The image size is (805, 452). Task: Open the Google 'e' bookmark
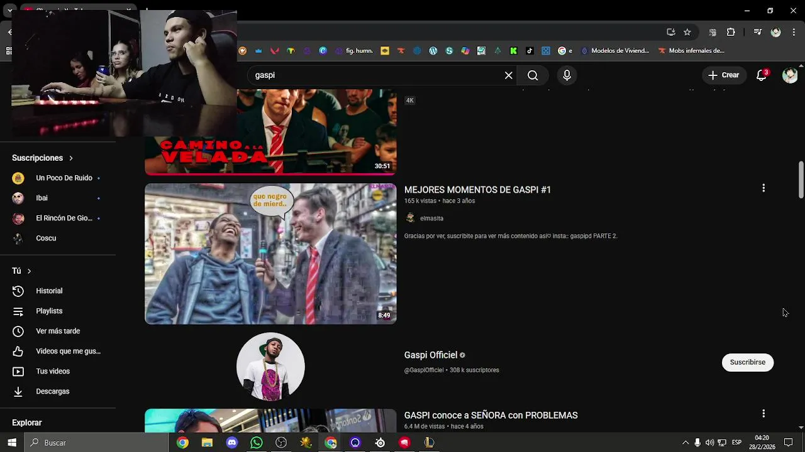point(565,51)
